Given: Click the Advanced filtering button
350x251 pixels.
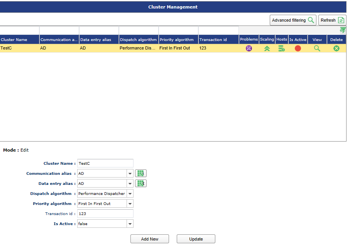Looking at the screenshot, I should coord(293,20).
